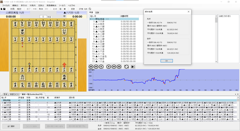Click the analysis list vertical scrollbar
The height and width of the screenshot is (131, 240).
coord(238,109)
